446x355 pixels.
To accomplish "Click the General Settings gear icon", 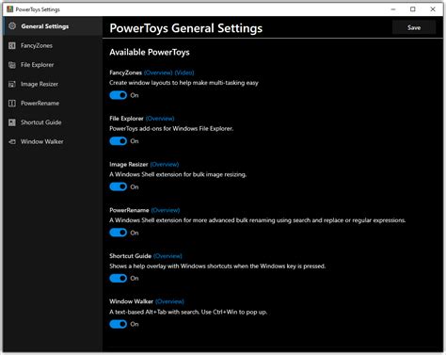I will [12, 26].
